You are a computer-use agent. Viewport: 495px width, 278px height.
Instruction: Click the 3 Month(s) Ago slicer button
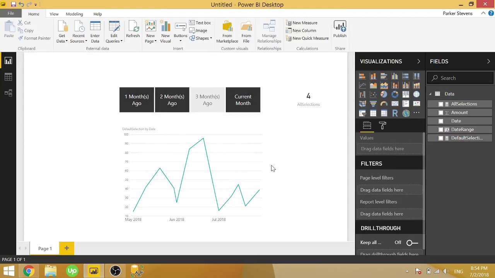point(207,100)
